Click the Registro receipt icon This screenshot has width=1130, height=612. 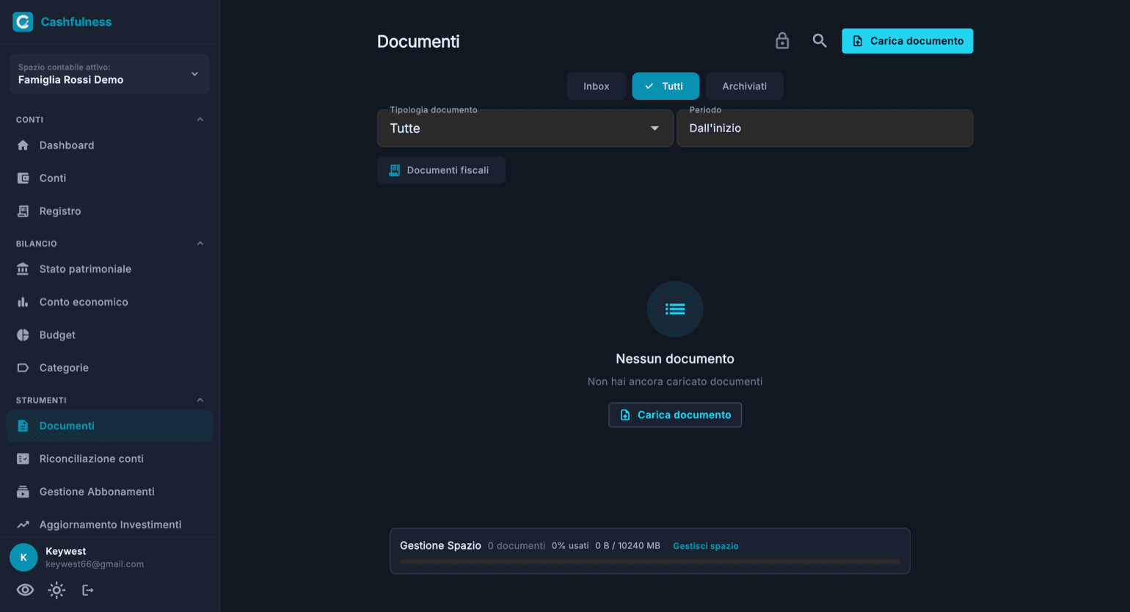[23, 211]
